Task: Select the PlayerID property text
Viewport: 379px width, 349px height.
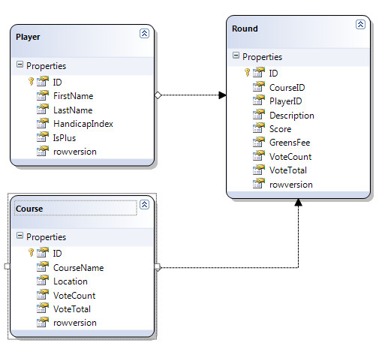Action: tap(285, 101)
